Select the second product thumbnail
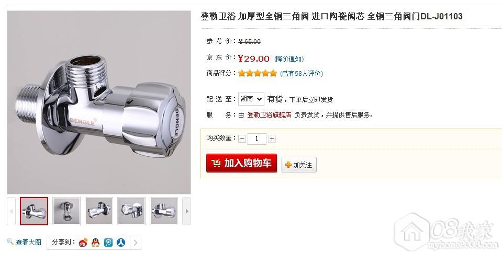This screenshot has height=254, width=502. pyautogui.click(x=66, y=211)
